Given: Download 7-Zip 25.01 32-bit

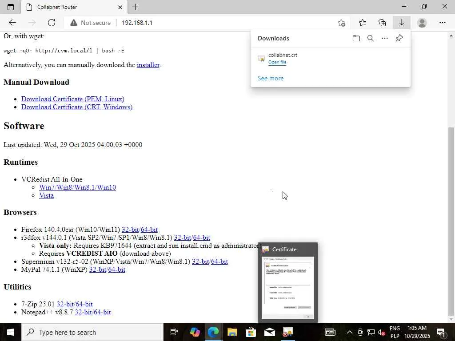Looking at the screenshot, I should [x=65, y=304].
